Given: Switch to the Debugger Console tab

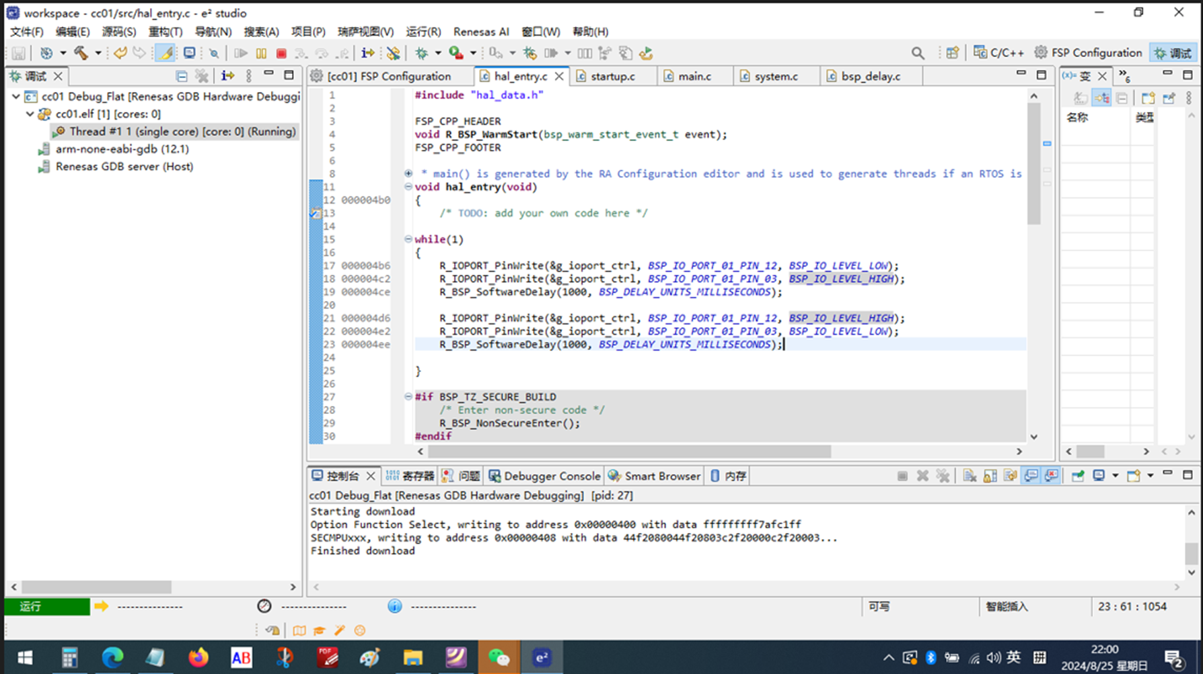Looking at the screenshot, I should point(544,476).
